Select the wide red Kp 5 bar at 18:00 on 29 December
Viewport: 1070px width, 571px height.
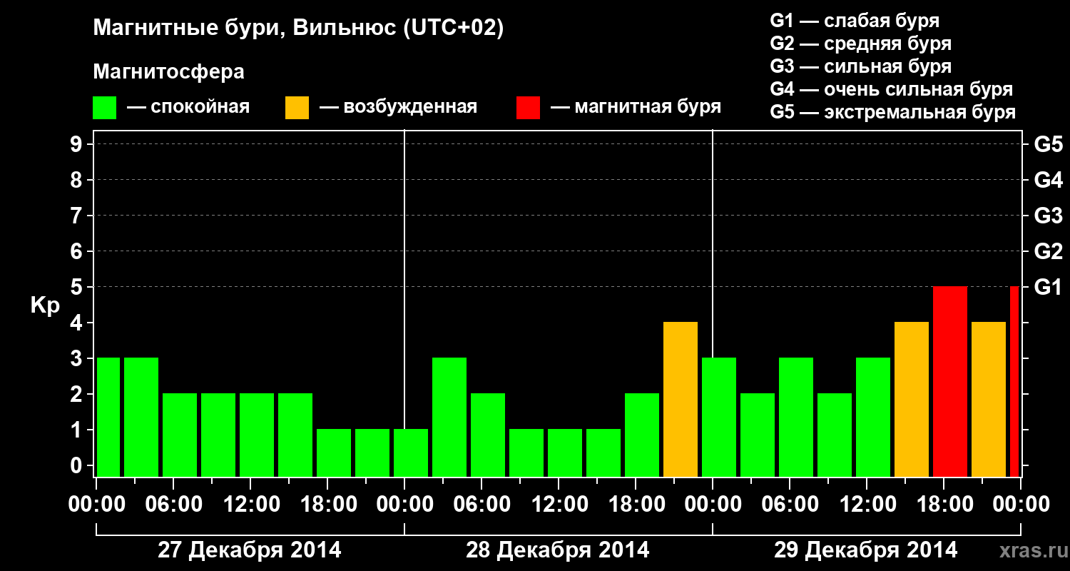point(950,382)
